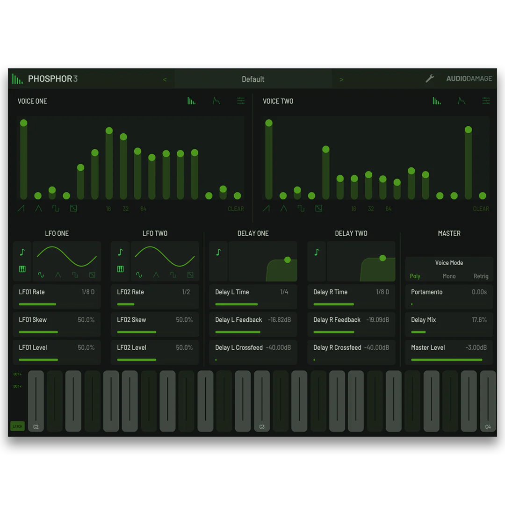Viewport: 505px width, 505px height.
Task: Show Voice One envelope view
Action: click(x=216, y=101)
